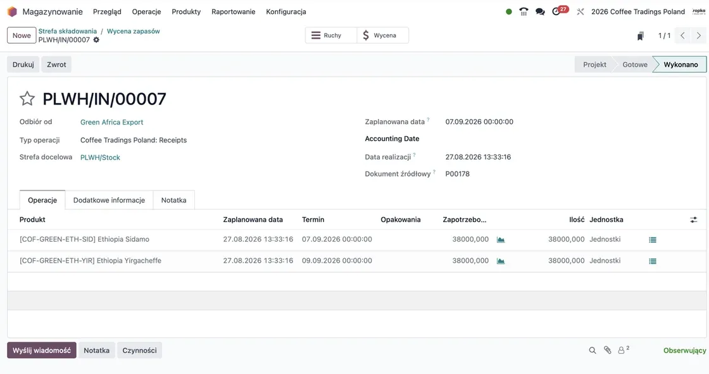Click the Zwrot button
709x374 pixels.
(x=56, y=65)
